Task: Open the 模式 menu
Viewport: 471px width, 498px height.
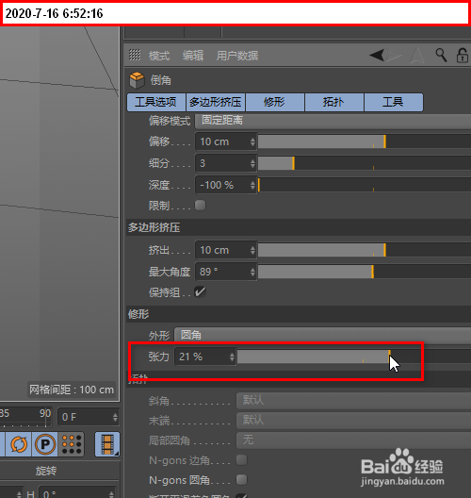Action: tap(159, 56)
